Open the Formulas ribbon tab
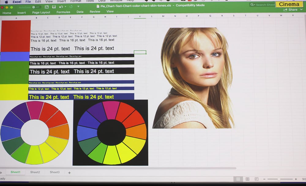The height and width of the screenshot is (186, 306). tap(63, 12)
